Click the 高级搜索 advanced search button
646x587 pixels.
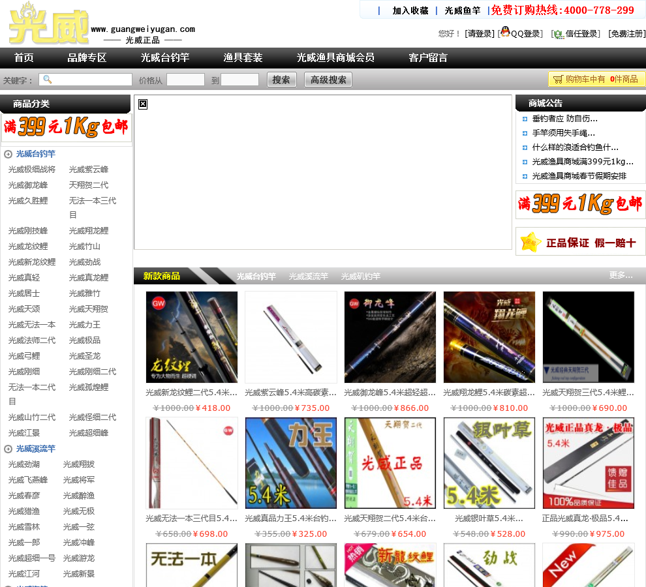click(328, 80)
